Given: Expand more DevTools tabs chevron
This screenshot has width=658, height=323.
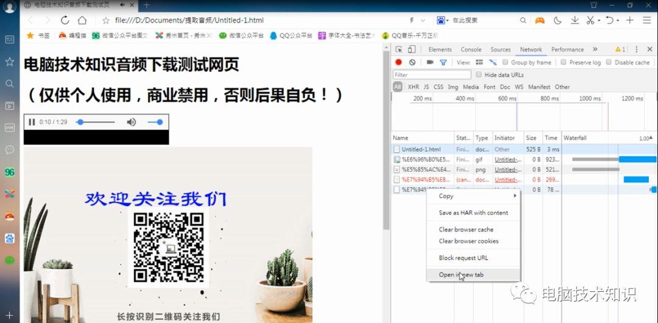Looking at the screenshot, I should [595, 49].
